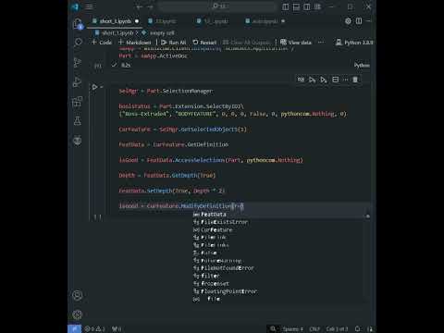Delete the cell with trash icon
The image size is (444, 333).
pyautogui.click(x=355, y=80)
